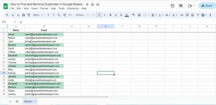Open the Default font dropdown
This screenshot has height=105, width=216.
(82, 15)
